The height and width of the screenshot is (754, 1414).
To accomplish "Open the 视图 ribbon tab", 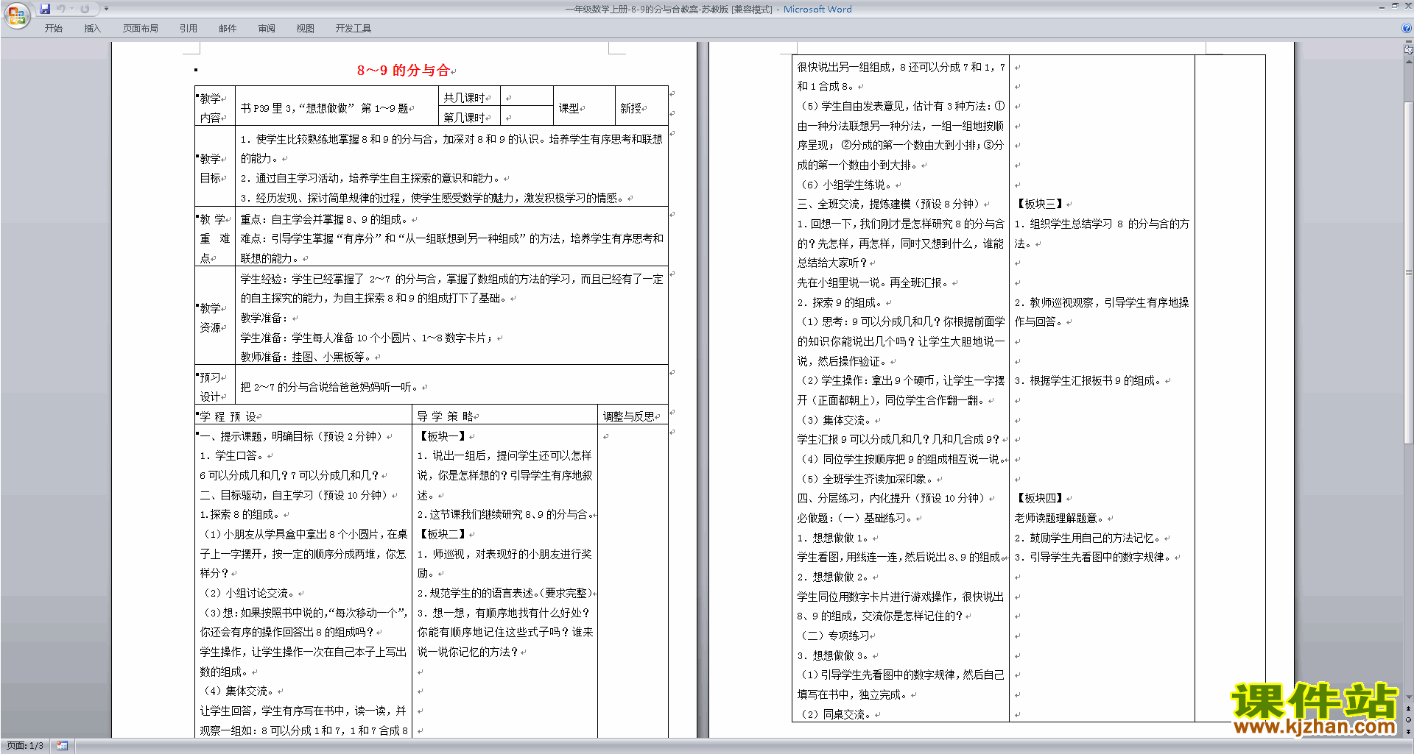I will 306,29.
